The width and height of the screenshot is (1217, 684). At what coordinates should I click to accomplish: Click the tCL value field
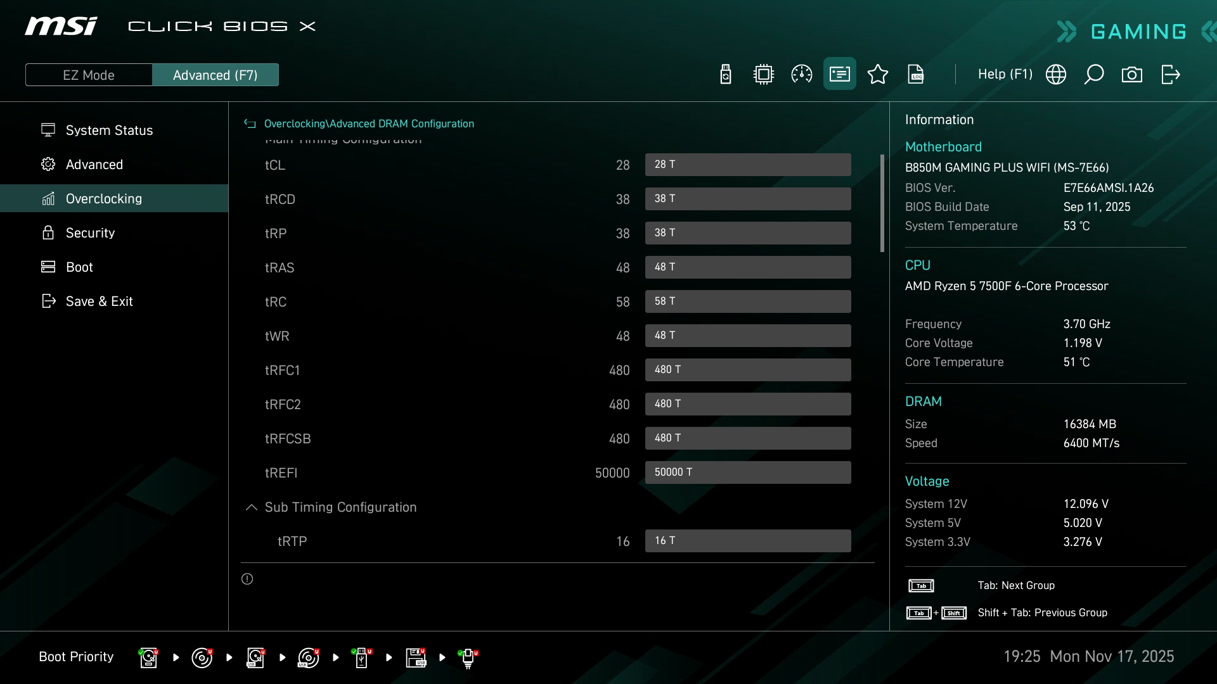point(748,165)
